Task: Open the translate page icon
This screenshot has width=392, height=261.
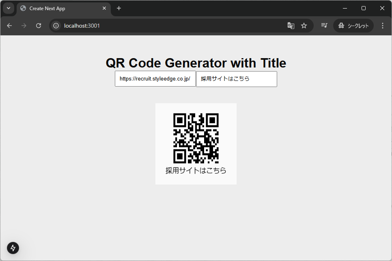Action: pos(291,26)
